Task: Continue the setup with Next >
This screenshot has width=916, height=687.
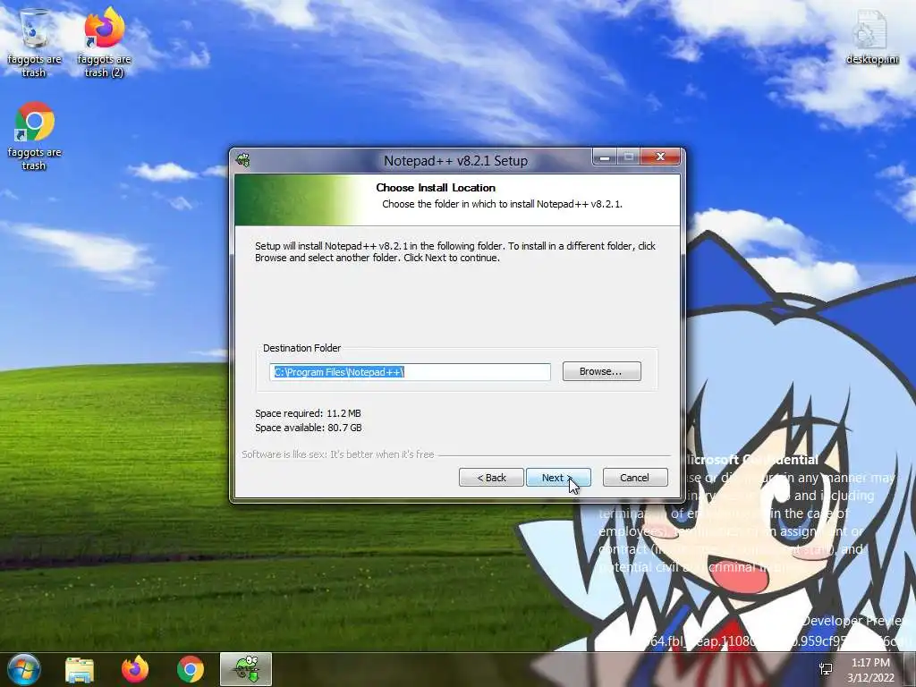Action: (x=558, y=478)
